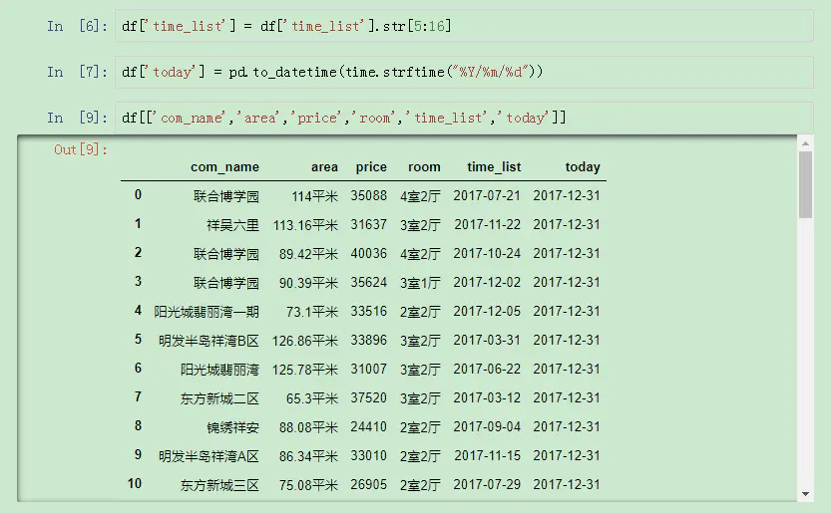This screenshot has width=831, height=513.
Task: Click the com_name column header
Action: 224,167
